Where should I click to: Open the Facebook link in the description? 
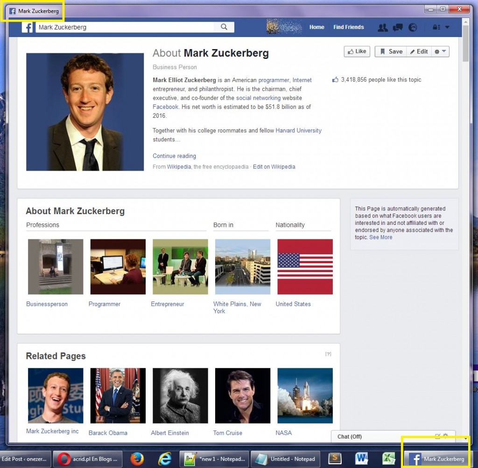[x=166, y=107]
